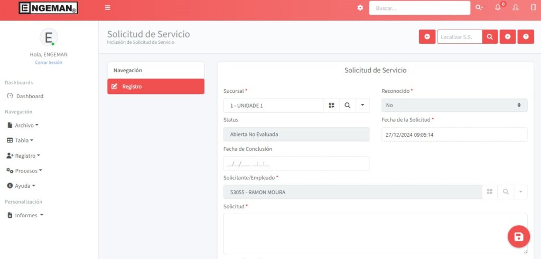Click the red plus add button

(x=507, y=37)
